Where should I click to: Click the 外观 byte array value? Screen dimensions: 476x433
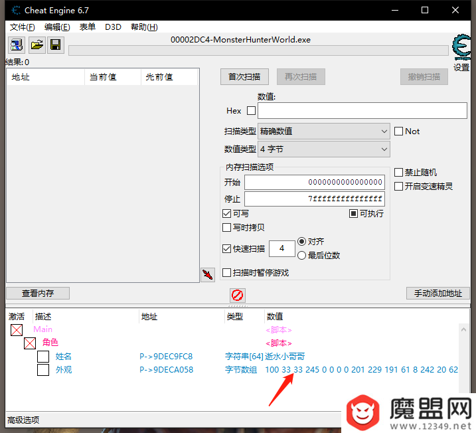click(362, 370)
